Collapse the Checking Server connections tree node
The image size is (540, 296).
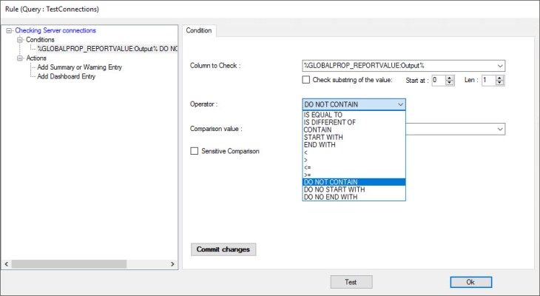coord(9,30)
